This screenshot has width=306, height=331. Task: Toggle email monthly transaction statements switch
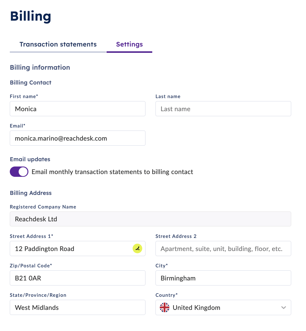[19, 172]
